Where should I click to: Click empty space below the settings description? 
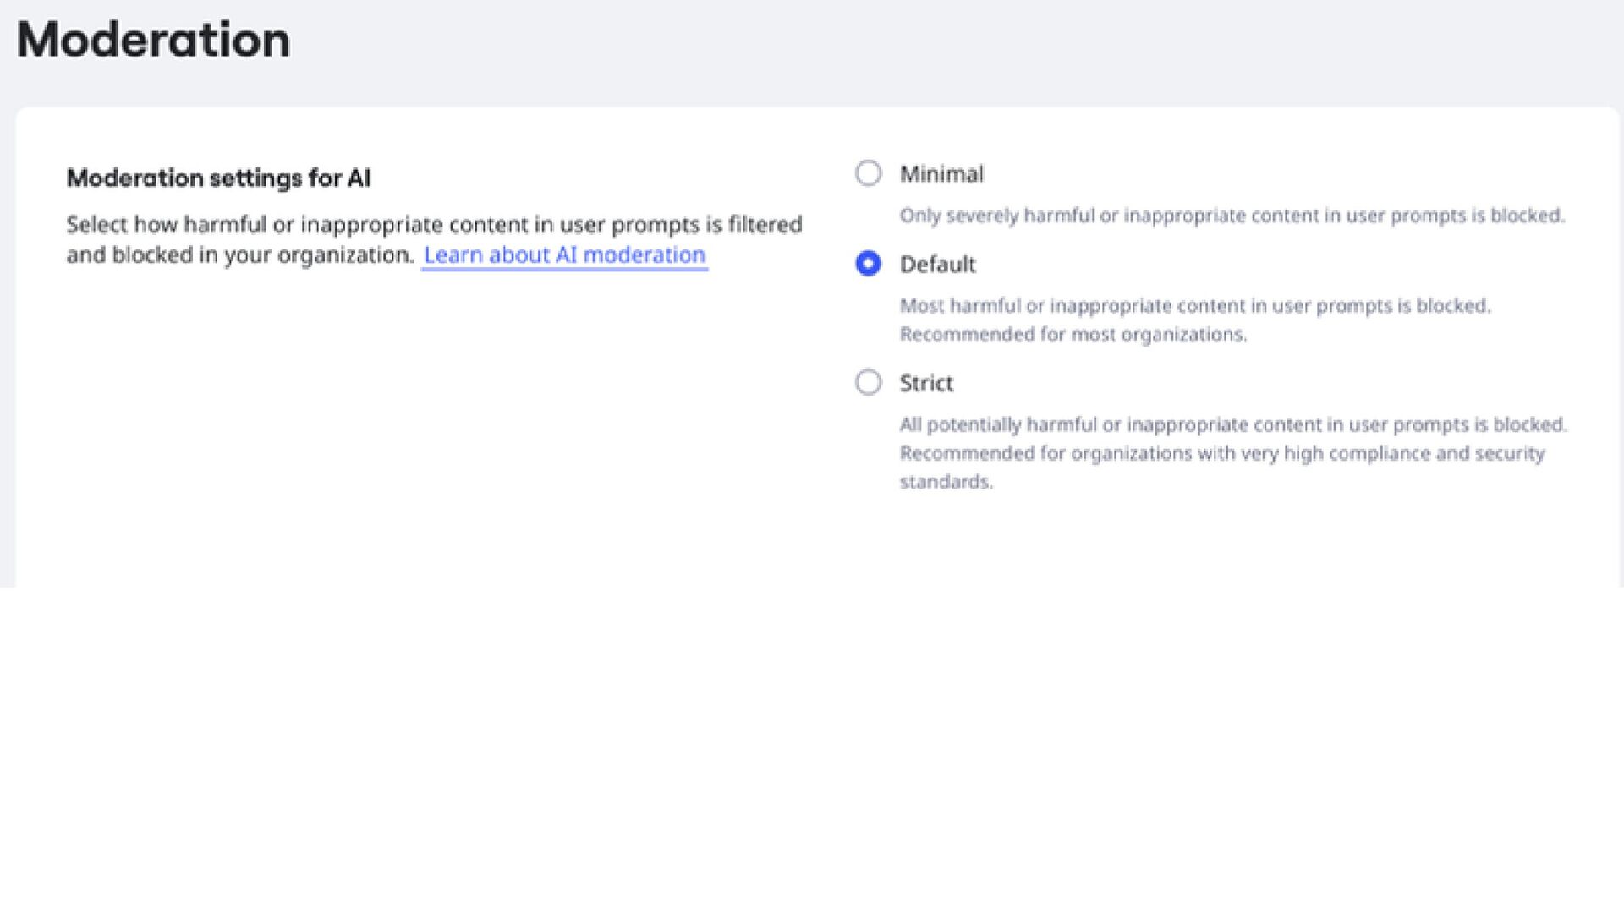pyautogui.click(x=423, y=423)
